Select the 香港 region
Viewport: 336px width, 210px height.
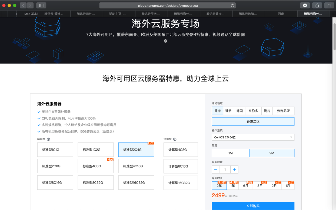click(218, 111)
